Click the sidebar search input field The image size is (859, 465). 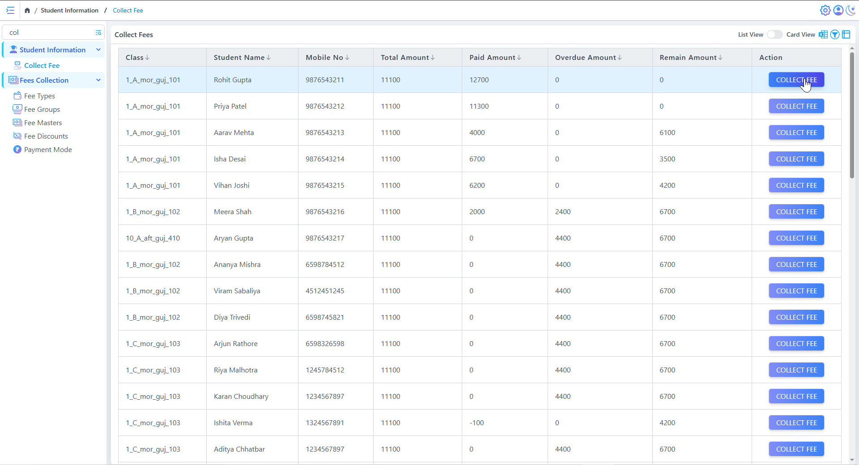[x=49, y=33]
